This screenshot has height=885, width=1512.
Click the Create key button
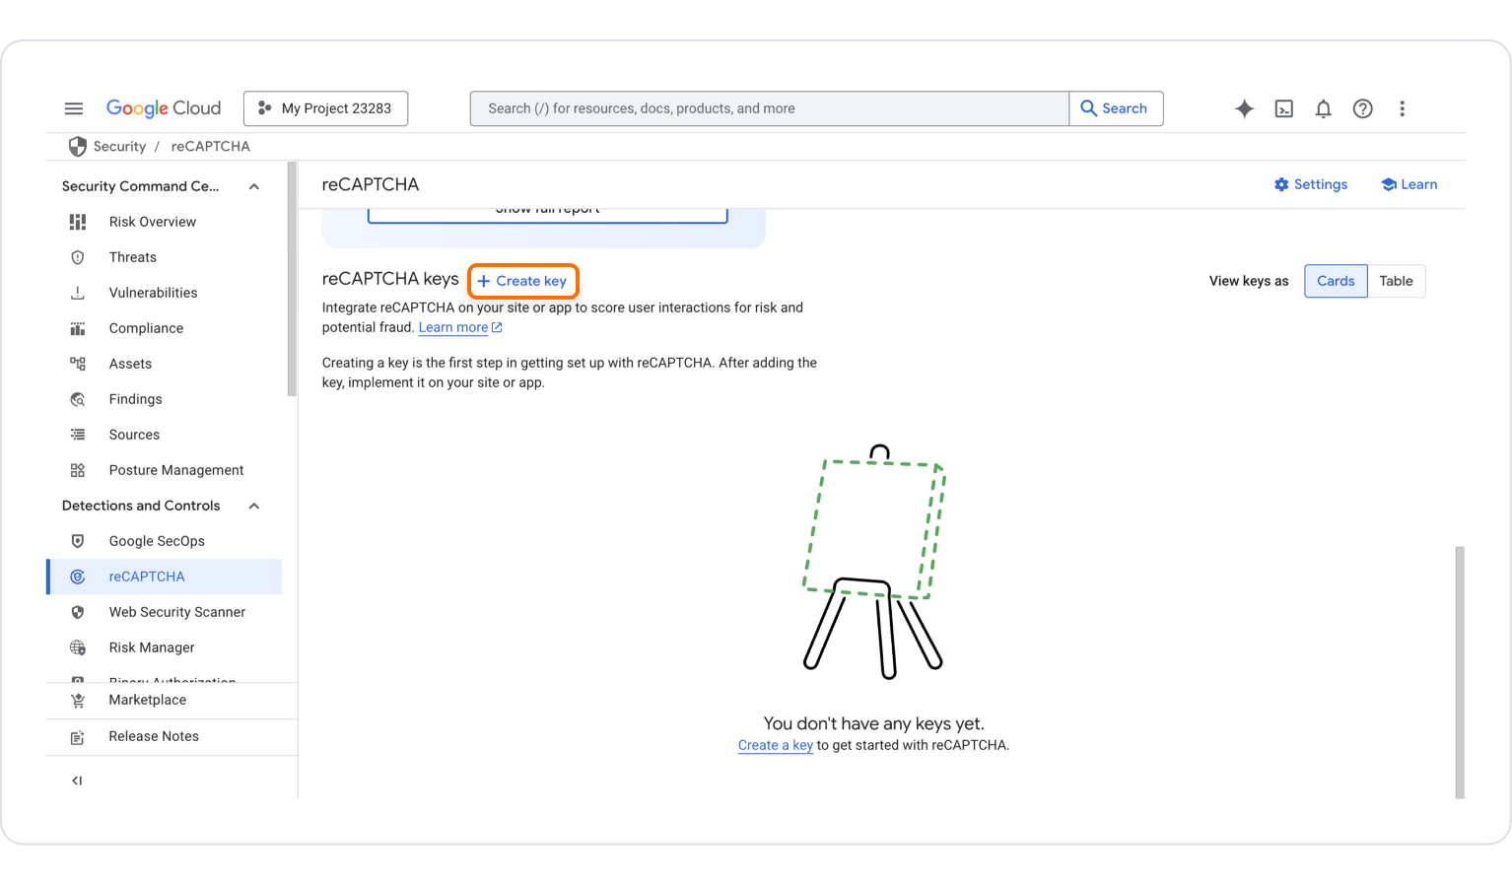pos(522,281)
